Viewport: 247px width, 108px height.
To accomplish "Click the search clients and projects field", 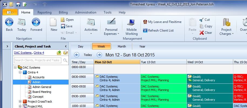I will (x=38, y=60).
